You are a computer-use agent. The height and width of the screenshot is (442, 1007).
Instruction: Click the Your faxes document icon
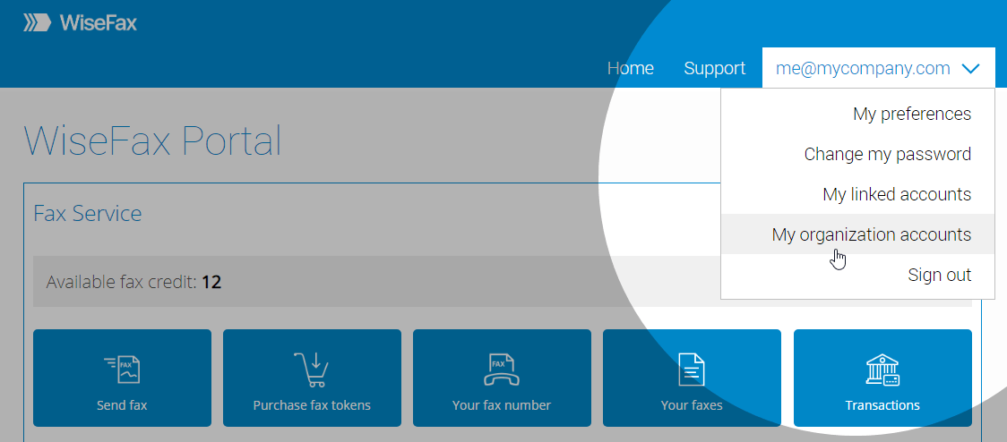692,370
